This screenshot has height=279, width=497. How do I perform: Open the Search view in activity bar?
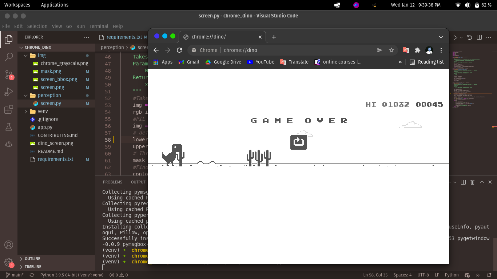[x=9, y=57]
